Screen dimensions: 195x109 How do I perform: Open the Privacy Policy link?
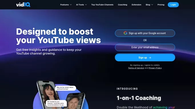(155, 68)
